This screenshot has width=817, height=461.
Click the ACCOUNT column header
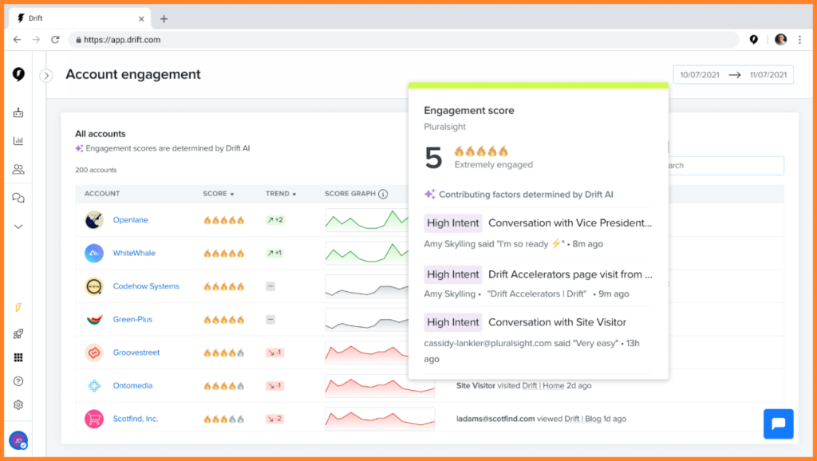(x=102, y=194)
